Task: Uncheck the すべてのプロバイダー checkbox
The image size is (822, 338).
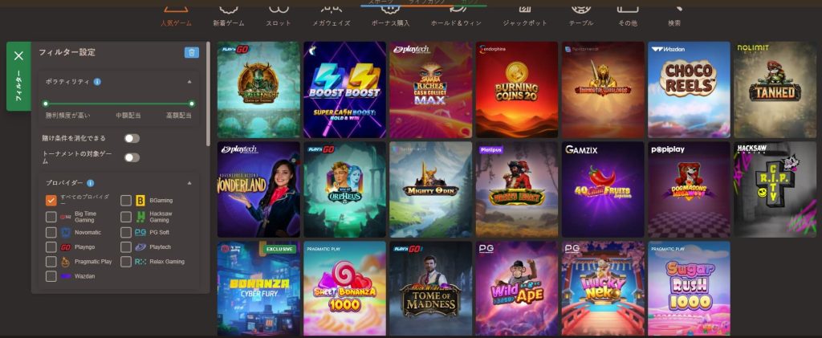Action: (51, 200)
